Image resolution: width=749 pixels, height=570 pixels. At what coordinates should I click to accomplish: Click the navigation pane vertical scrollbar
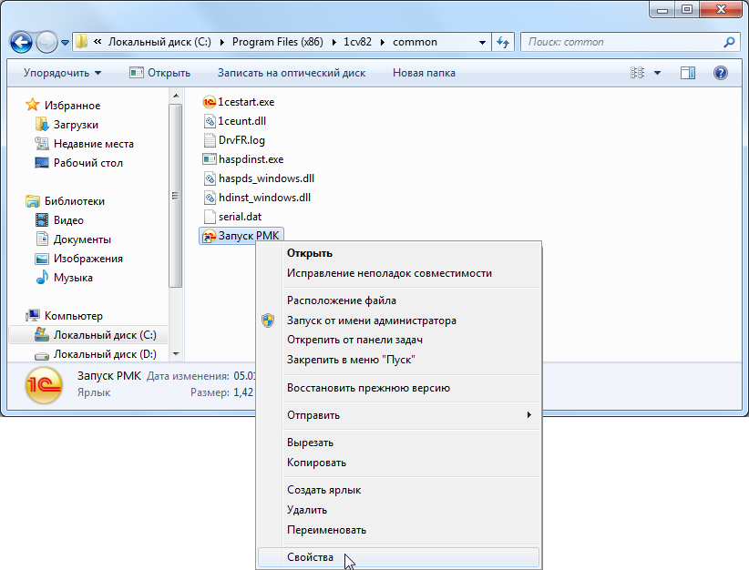(176, 200)
